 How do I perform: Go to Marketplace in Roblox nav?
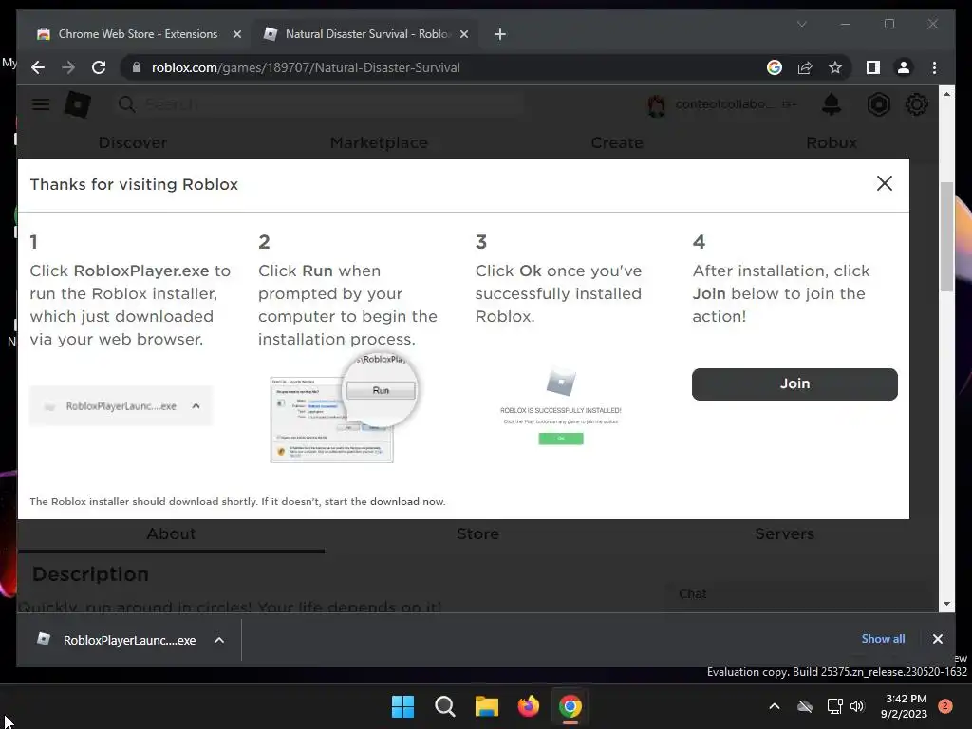(x=379, y=142)
